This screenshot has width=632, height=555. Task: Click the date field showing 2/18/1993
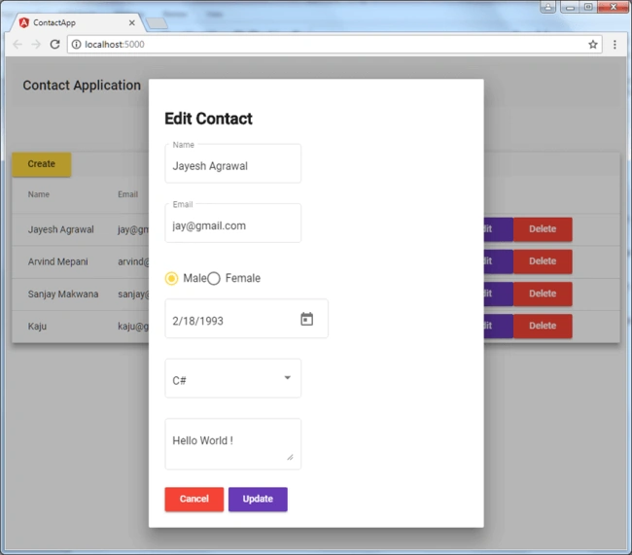[x=246, y=319]
